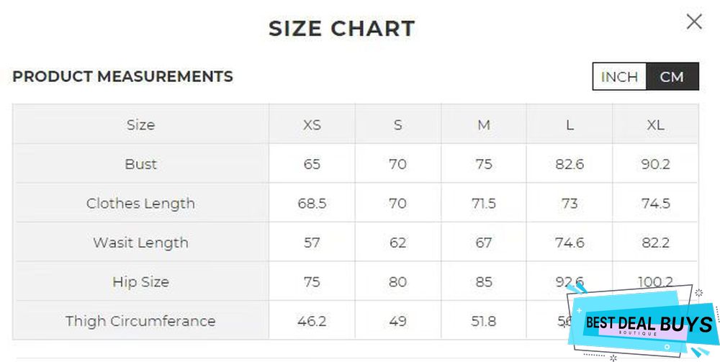Click the Size header cell
Screen dimensions: 720x362
tap(140, 125)
